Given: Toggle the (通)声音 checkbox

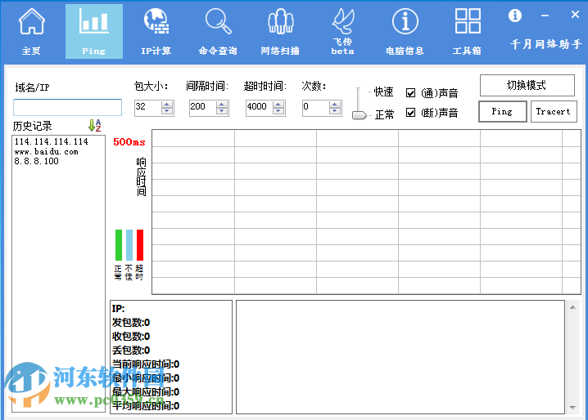Looking at the screenshot, I should tap(410, 93).
